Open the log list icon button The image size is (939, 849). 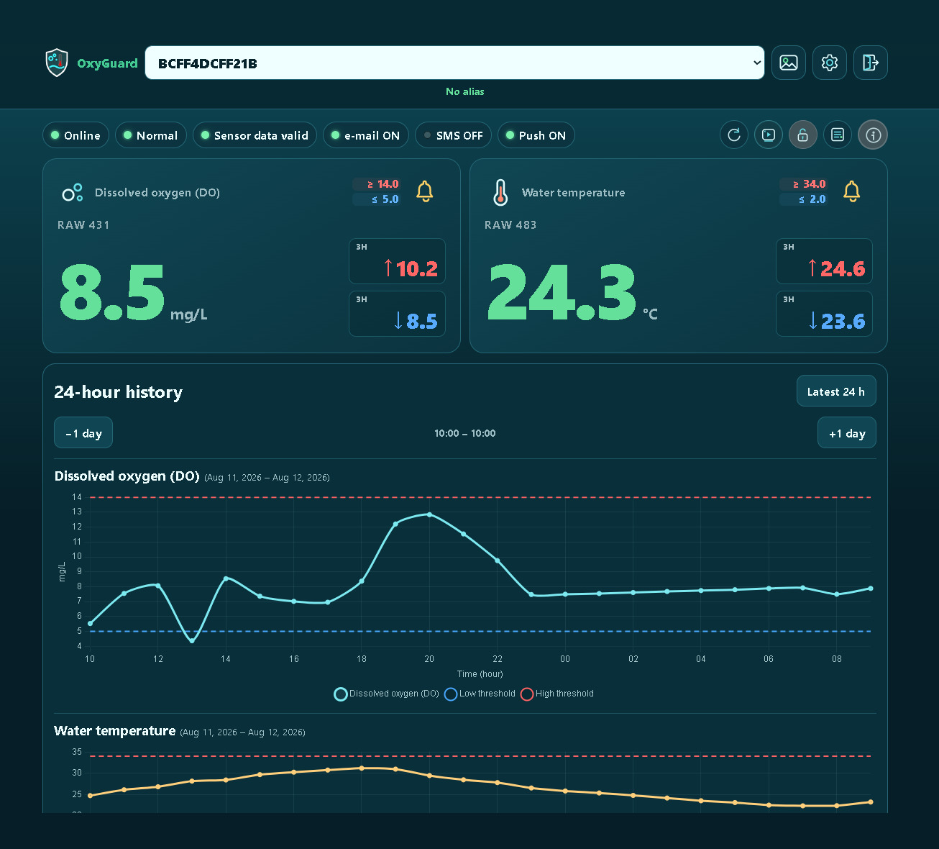click(838, 135)
